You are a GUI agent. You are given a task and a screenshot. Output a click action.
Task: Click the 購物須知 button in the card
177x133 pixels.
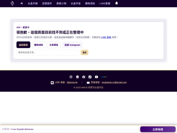39,45
